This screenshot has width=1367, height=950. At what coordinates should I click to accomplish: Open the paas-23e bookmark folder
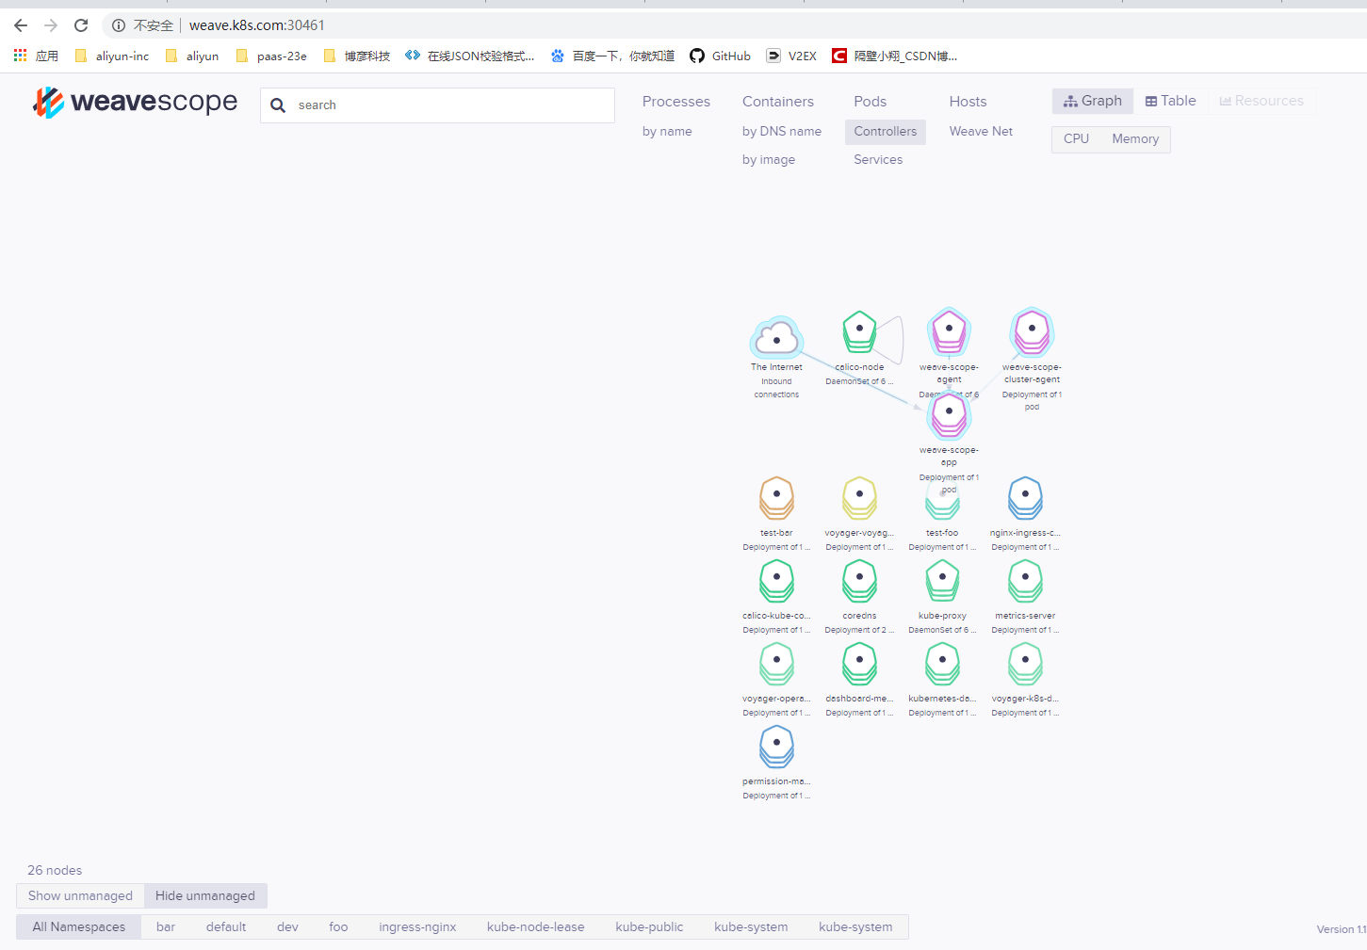point(271,56)
